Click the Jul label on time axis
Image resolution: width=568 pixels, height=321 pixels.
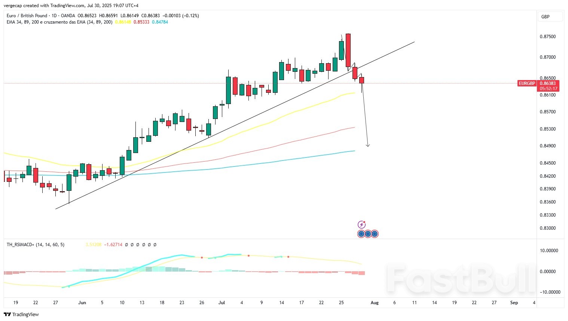[222, 303]
